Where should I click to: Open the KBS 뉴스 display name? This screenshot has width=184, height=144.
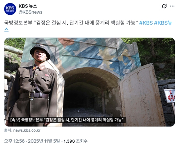tap(28, 6)
